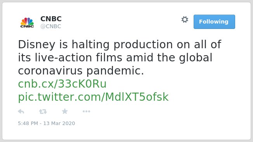Click the word global in the tweet
Screen dimensions: 253x142
coord(196,58)
